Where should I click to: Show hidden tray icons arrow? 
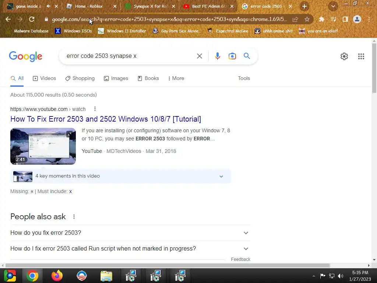tap(314, 276)
